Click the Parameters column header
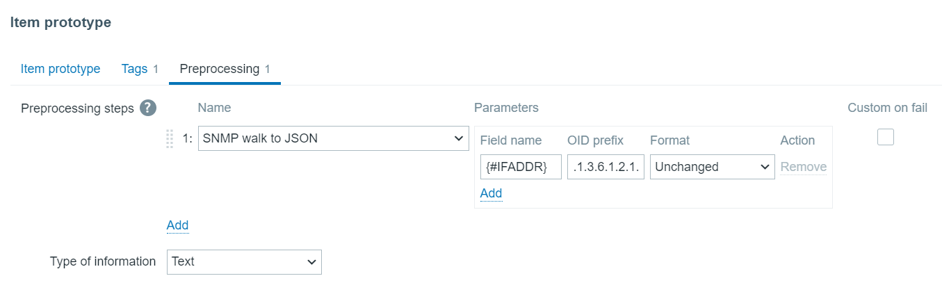This screenshot has width=942, height=292. pos(506,108)
